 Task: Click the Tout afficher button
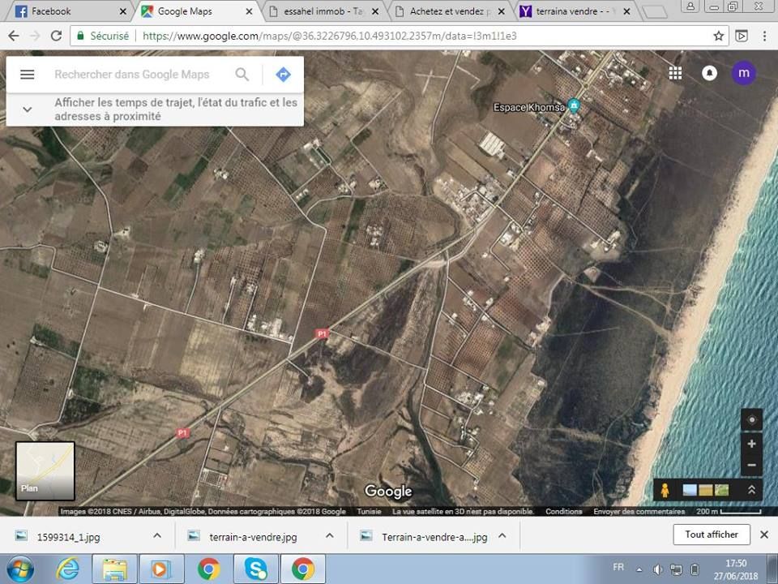pos(711,535)
